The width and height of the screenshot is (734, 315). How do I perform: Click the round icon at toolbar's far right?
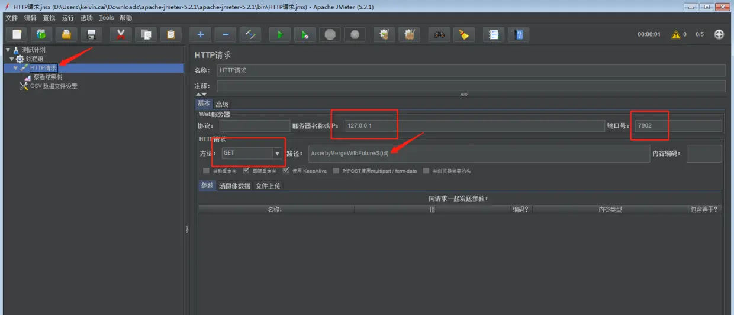click(x=719, y=34)
